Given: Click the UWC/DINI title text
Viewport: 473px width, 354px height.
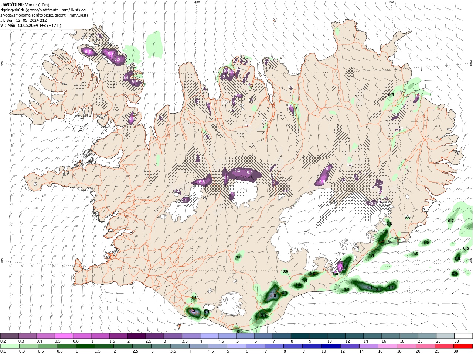Looking at the screenshot, I should (x=12, y=4).
